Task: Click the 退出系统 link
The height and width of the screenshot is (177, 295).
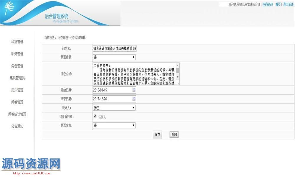Action: [x=288, y=4]
